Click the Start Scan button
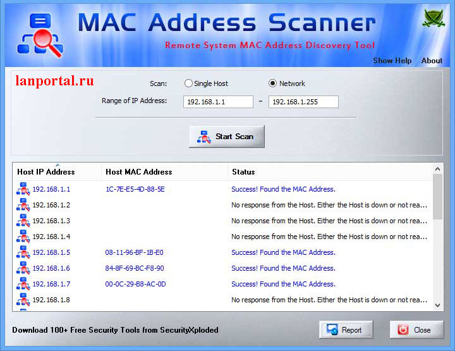Image resolution: width=455 pixels, height=351 pixels. point(227,137)
